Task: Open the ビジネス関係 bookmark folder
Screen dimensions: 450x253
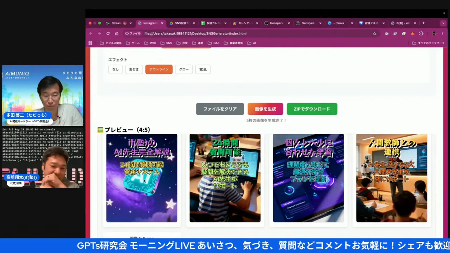Action: pos(111,43)
